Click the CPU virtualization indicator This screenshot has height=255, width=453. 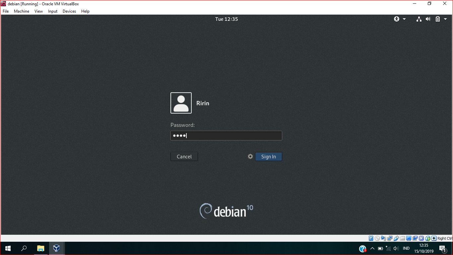pos(421,238)
